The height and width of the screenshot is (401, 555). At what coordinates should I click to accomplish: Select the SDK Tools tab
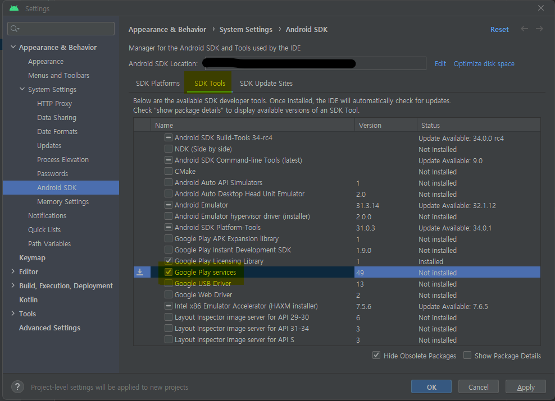click(210, 84)
